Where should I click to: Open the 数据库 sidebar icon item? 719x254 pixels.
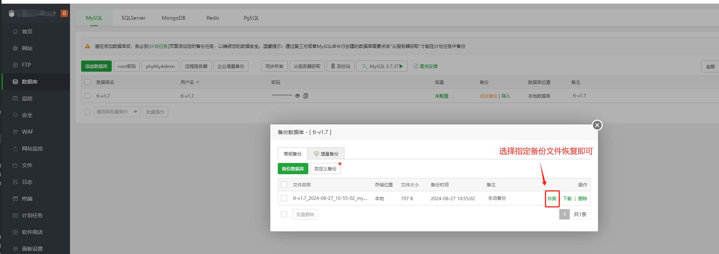pyautogui.click(x=15, y=82)
